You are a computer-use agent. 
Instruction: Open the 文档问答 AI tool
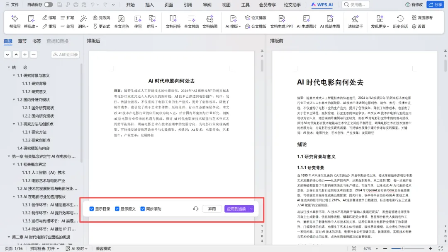(x=173, y=22)
